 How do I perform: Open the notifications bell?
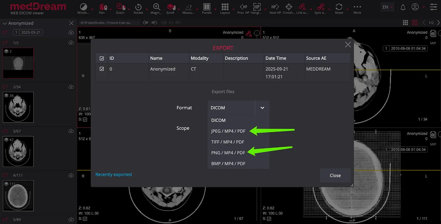403,7
